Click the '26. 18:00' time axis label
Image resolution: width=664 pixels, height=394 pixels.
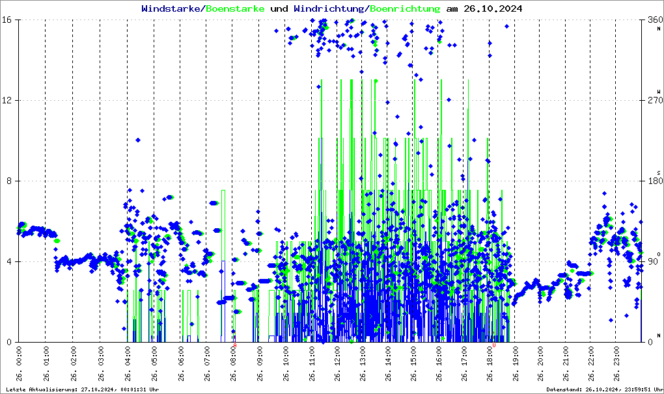point(490,363)
